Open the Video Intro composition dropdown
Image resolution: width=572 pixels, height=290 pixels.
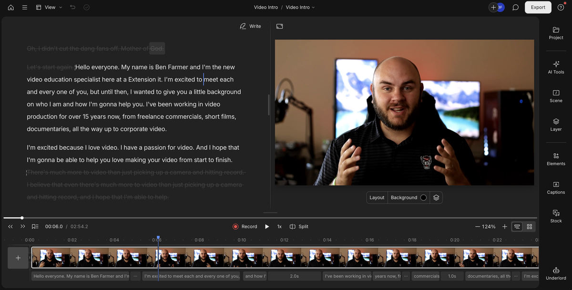click(x=300, y=8)
